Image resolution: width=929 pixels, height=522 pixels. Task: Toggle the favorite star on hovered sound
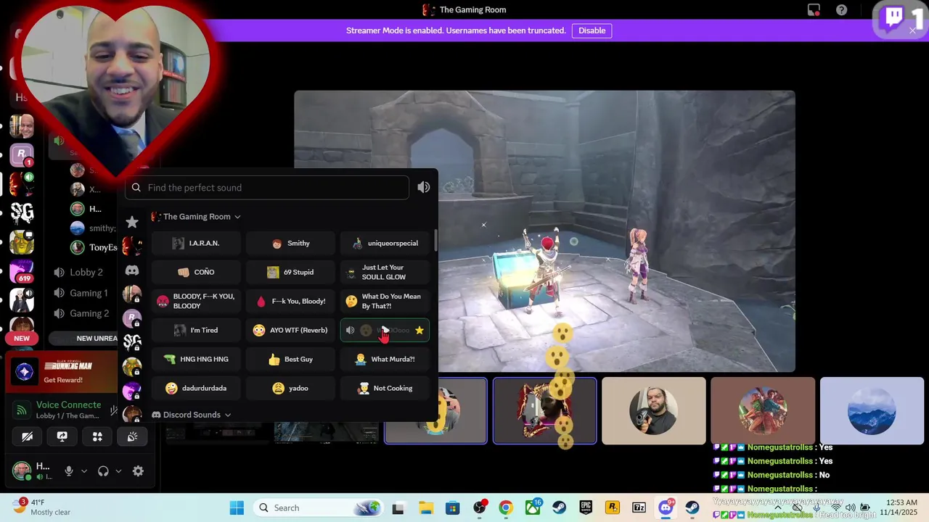pos(419,330)
